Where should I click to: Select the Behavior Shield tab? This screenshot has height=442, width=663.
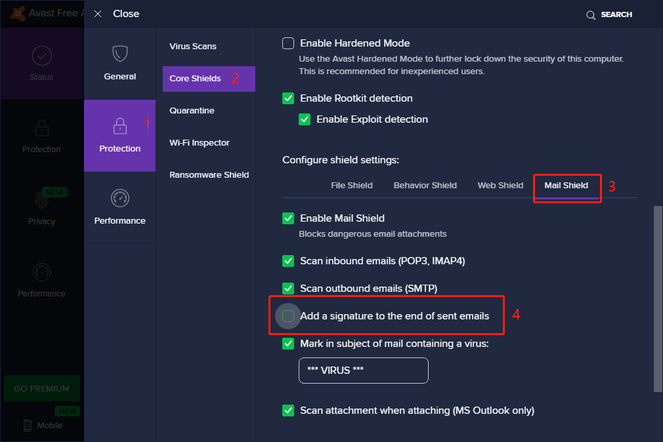tap(425, 185)
